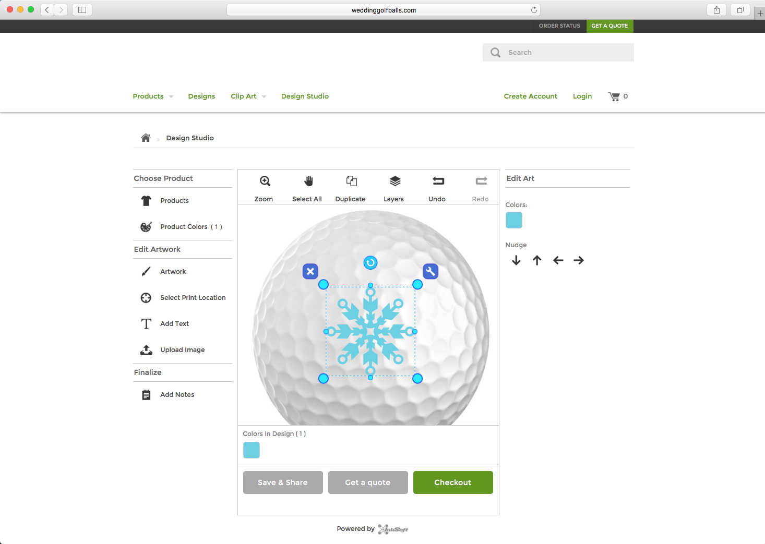Click the home breadcrumb icon
765x544 pixels.
point(146,137)
